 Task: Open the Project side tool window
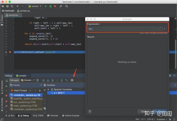[x=2, y=20]
